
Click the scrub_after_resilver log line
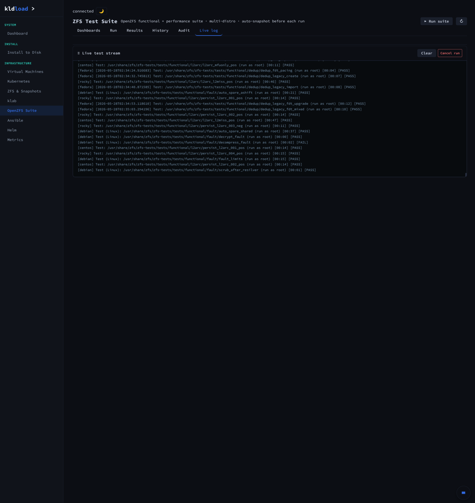point(197,170)
